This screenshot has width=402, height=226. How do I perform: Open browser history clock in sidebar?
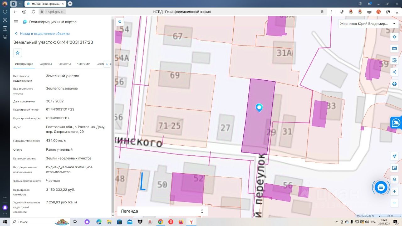pyautogui.click(x=5, y=12)
